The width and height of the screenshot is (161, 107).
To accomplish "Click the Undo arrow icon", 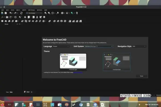I will click(x=10, y=13).
